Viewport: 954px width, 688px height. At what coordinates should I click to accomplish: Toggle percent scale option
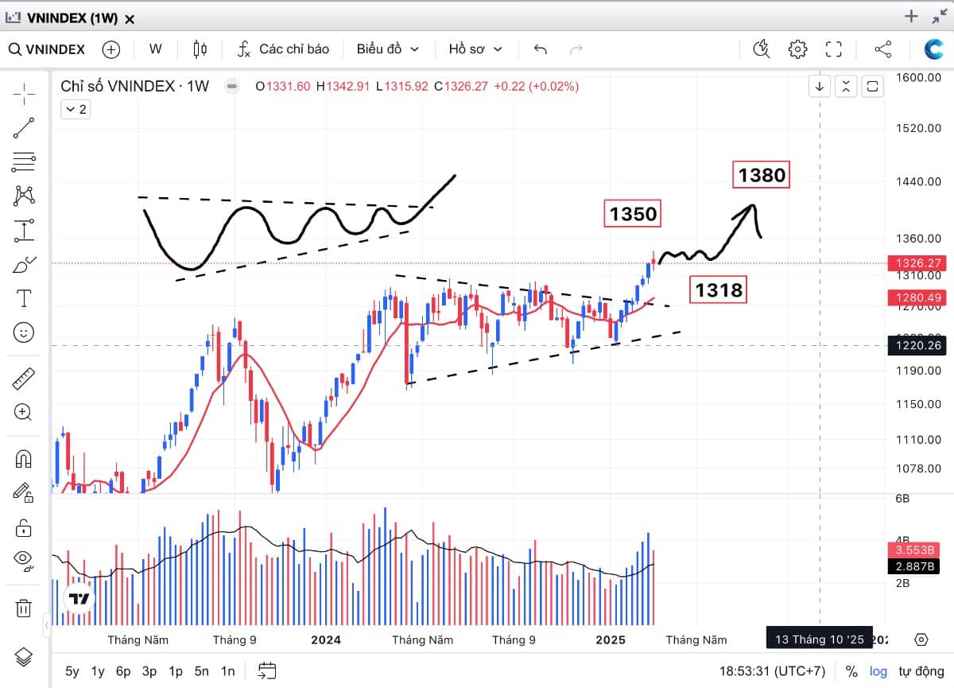point(851,671)
